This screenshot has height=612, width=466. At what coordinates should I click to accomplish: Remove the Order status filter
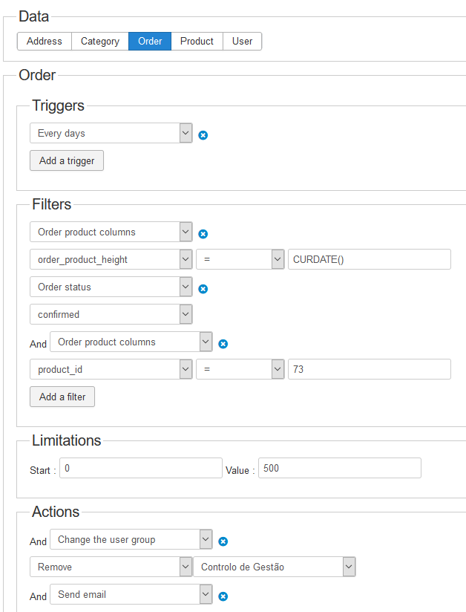coord(203,289)
